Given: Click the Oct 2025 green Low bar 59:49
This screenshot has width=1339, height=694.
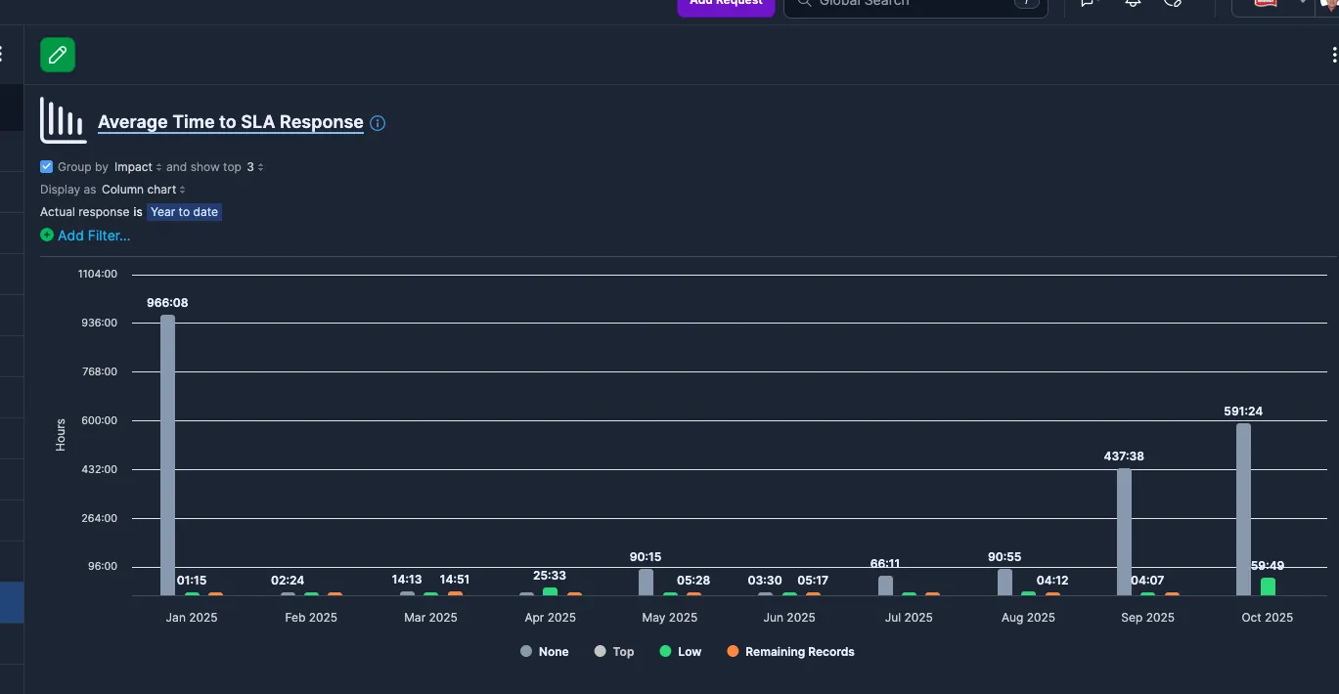Looking at the screenshot, I should (1268, 586).
